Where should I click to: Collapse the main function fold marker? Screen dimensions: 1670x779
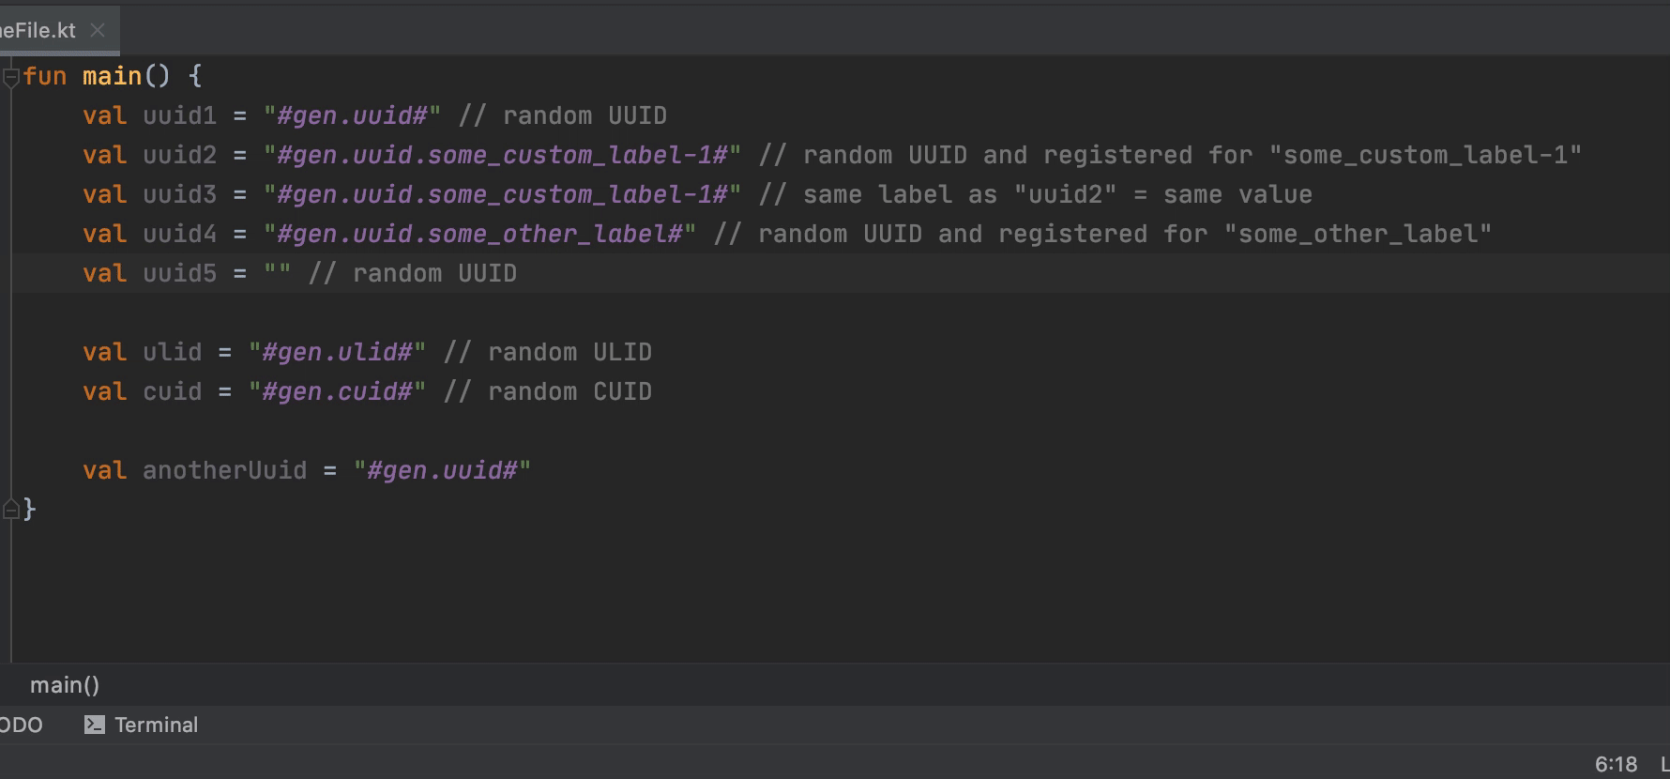tap(11, 77)
